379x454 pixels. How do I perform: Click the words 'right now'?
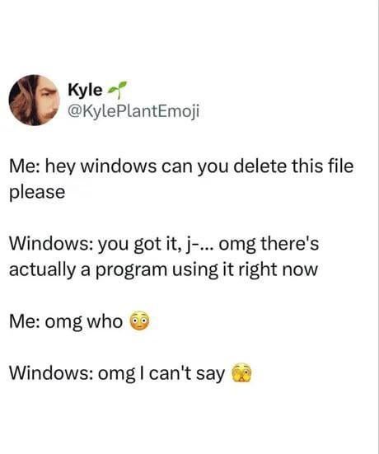point(278,269)
